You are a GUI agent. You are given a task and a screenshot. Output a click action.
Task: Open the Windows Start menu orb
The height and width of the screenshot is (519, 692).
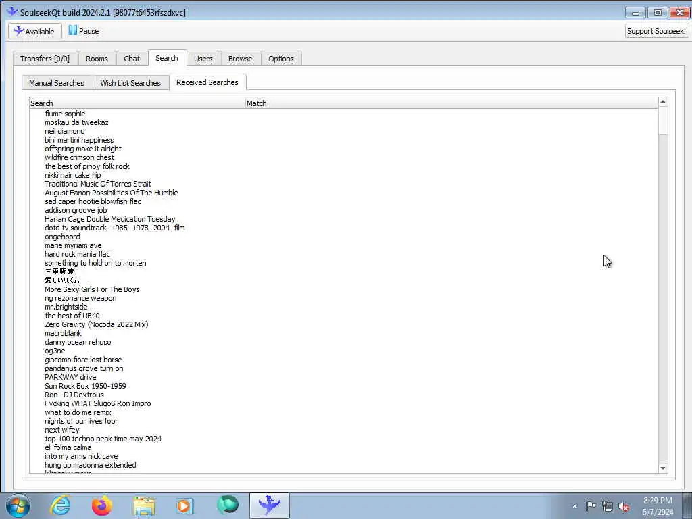click(18, 505)
